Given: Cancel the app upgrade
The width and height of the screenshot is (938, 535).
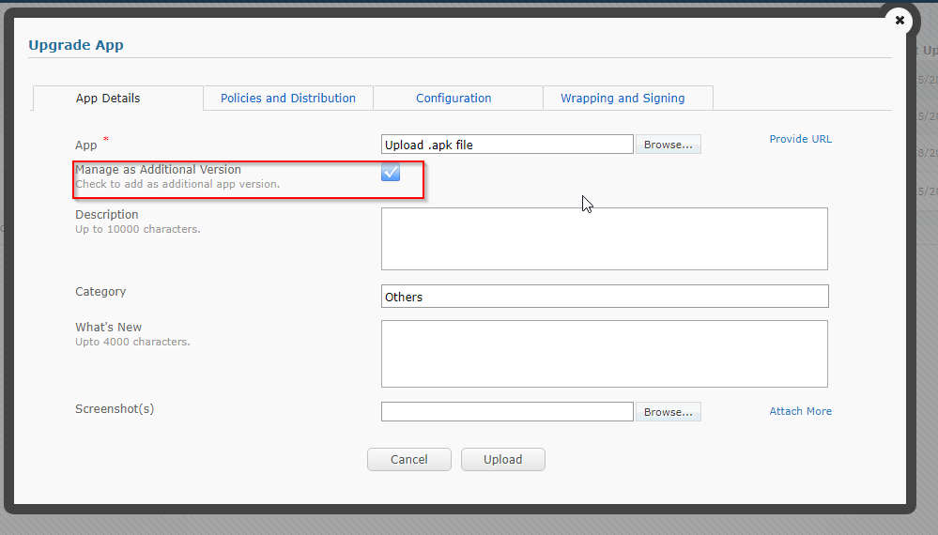Looking at the screenshot, I should 409,459.
